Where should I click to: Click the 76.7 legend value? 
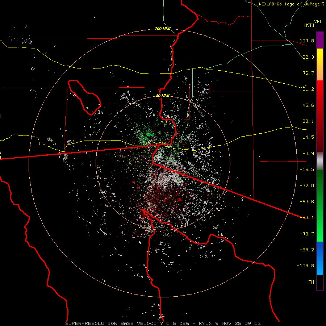point(308,73)
